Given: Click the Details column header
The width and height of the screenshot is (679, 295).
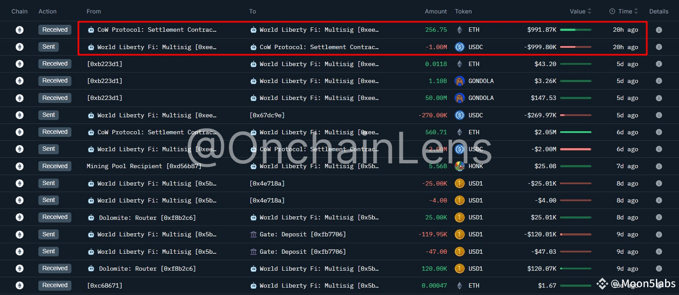Looking at the screenshot, I should coord(659,11).
